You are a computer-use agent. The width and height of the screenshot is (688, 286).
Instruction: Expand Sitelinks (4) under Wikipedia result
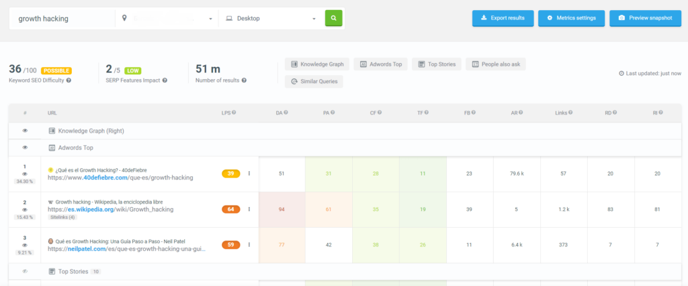tap(62, 217)
